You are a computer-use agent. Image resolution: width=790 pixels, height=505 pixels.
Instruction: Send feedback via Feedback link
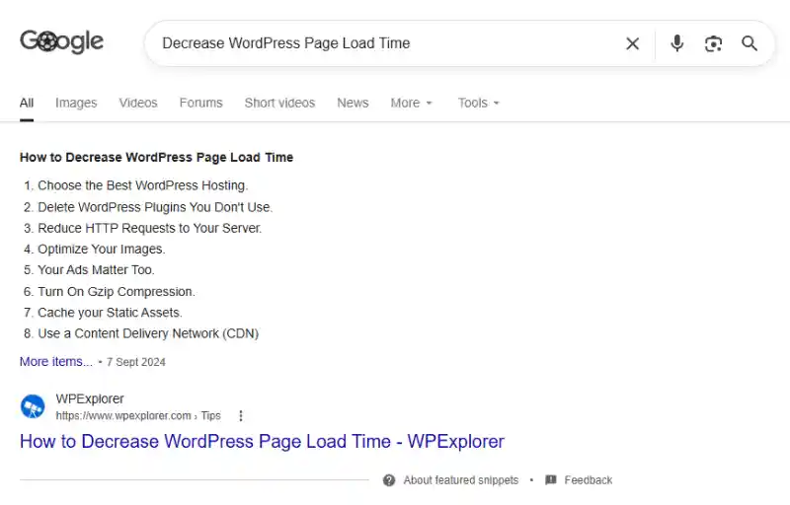pos(588,480)
